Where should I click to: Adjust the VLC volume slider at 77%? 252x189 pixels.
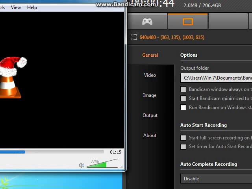[102, 163]
